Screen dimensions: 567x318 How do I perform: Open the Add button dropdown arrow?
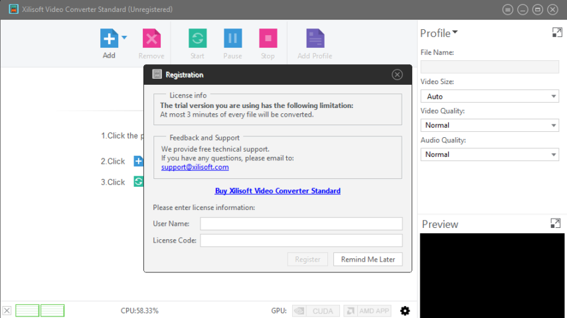tap(124, 37)
